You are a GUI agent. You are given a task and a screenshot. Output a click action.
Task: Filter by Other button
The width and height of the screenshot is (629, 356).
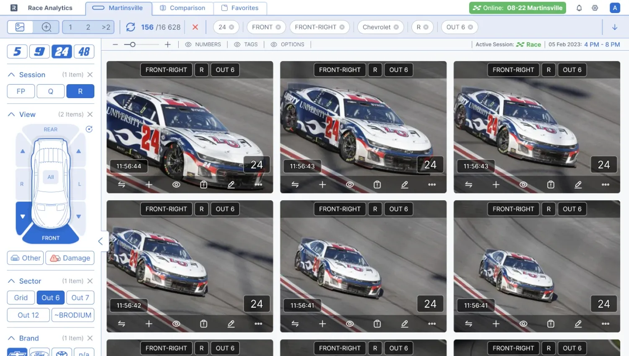pos(26,258)
